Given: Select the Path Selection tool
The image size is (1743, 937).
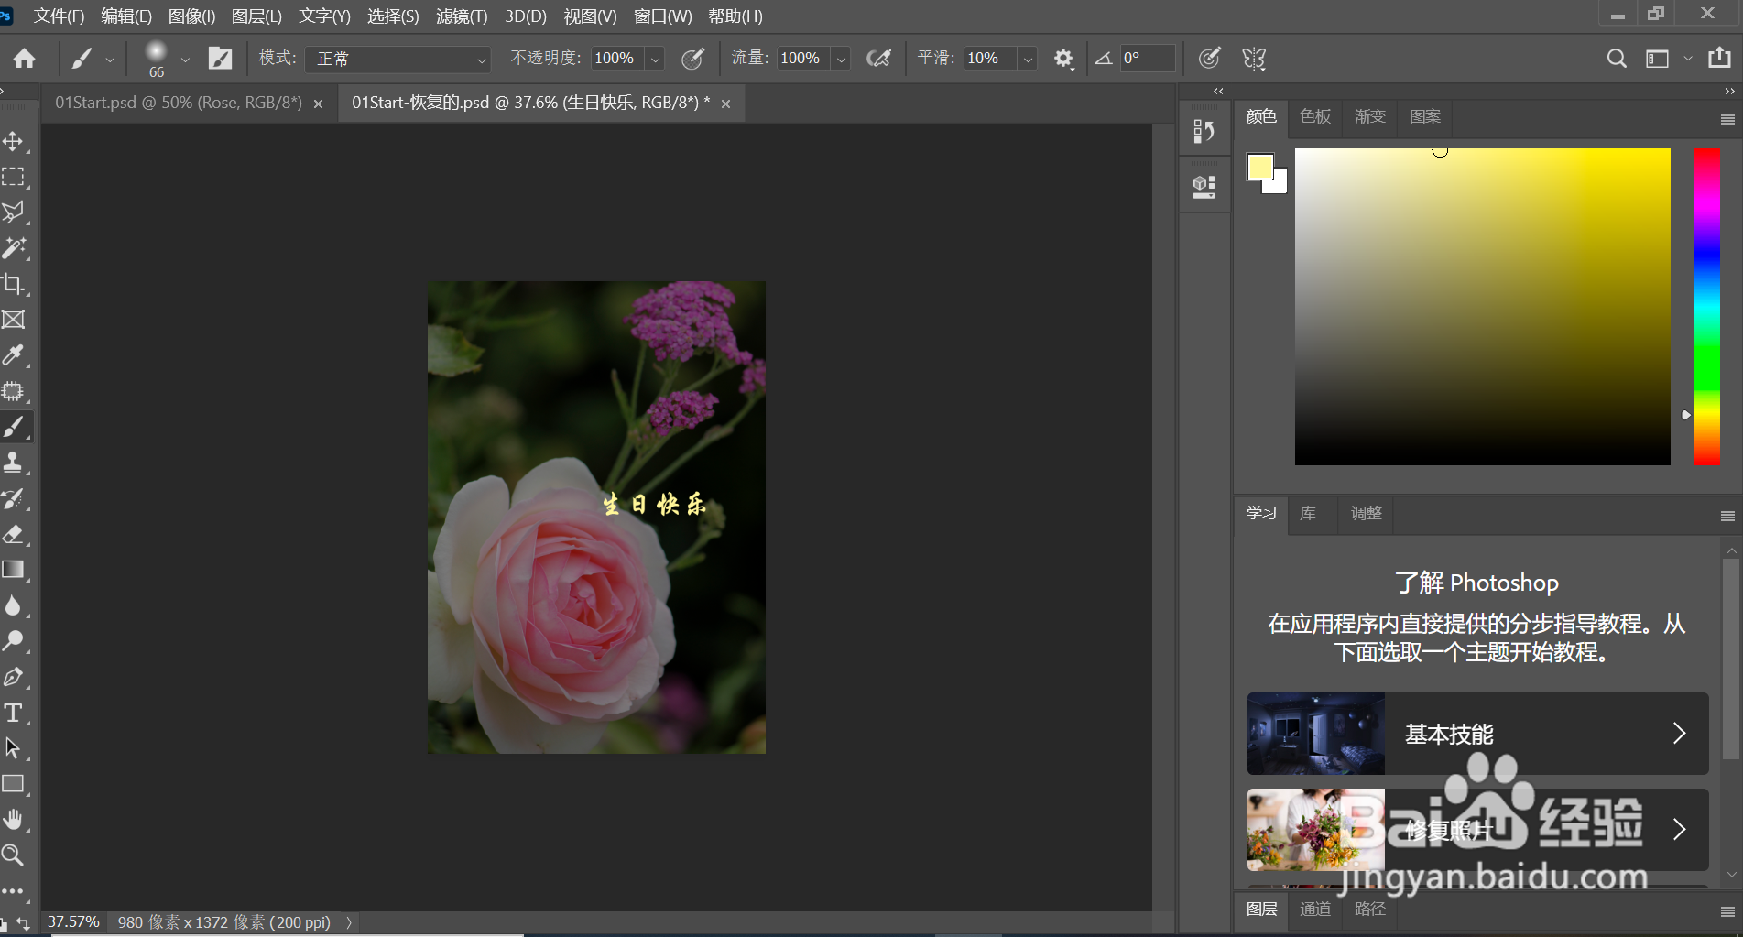Looking at the screenshot, I should 13,748.
